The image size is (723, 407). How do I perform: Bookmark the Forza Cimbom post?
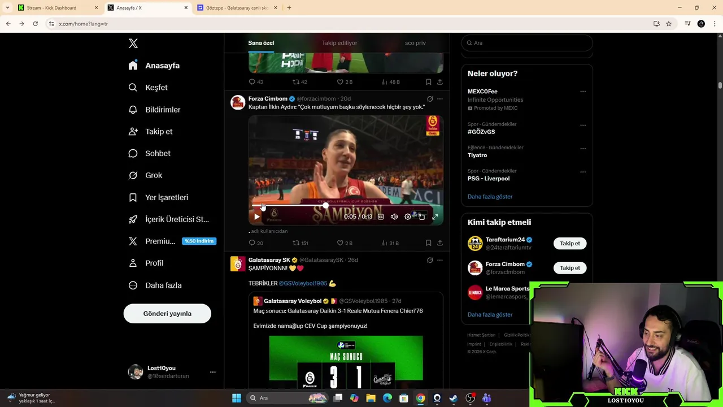tap(429, 243)
